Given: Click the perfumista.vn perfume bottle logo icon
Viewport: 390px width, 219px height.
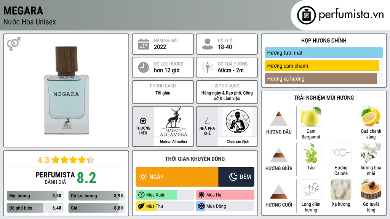Looking at the screenshot, I should point(306,15).
